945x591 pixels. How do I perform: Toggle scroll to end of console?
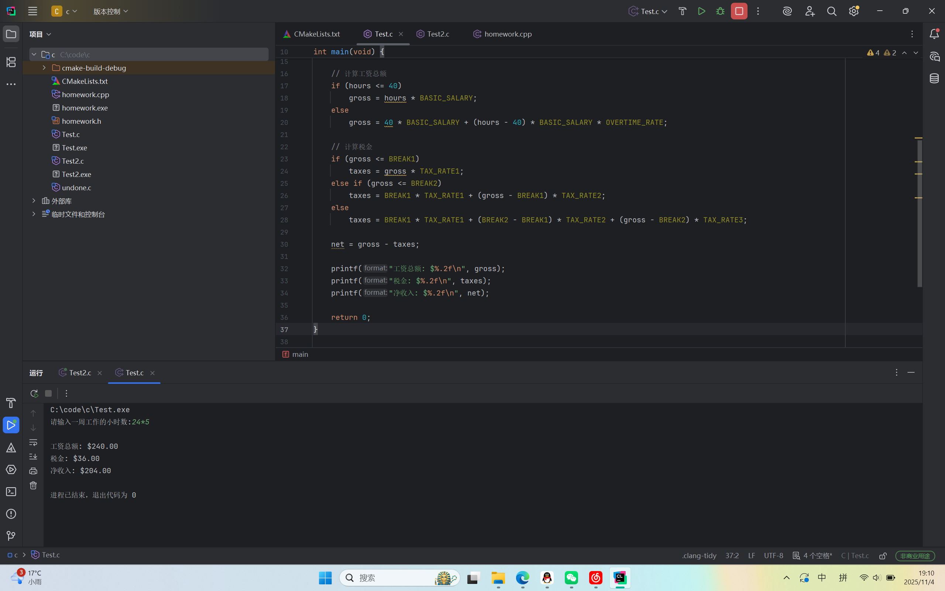pos(33,457)
